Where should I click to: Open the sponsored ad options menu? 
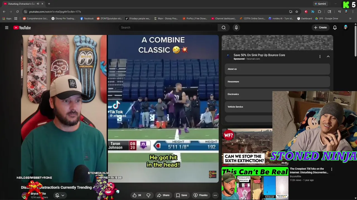pyautogui.click(x=320, y=56)
